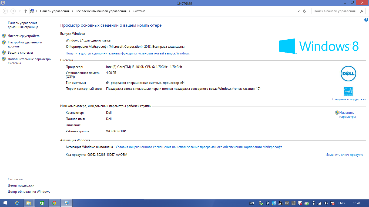This screenshot has width=369, height=207.
Task: Go to Панель управления — домашняя страница
Action: 25,25
